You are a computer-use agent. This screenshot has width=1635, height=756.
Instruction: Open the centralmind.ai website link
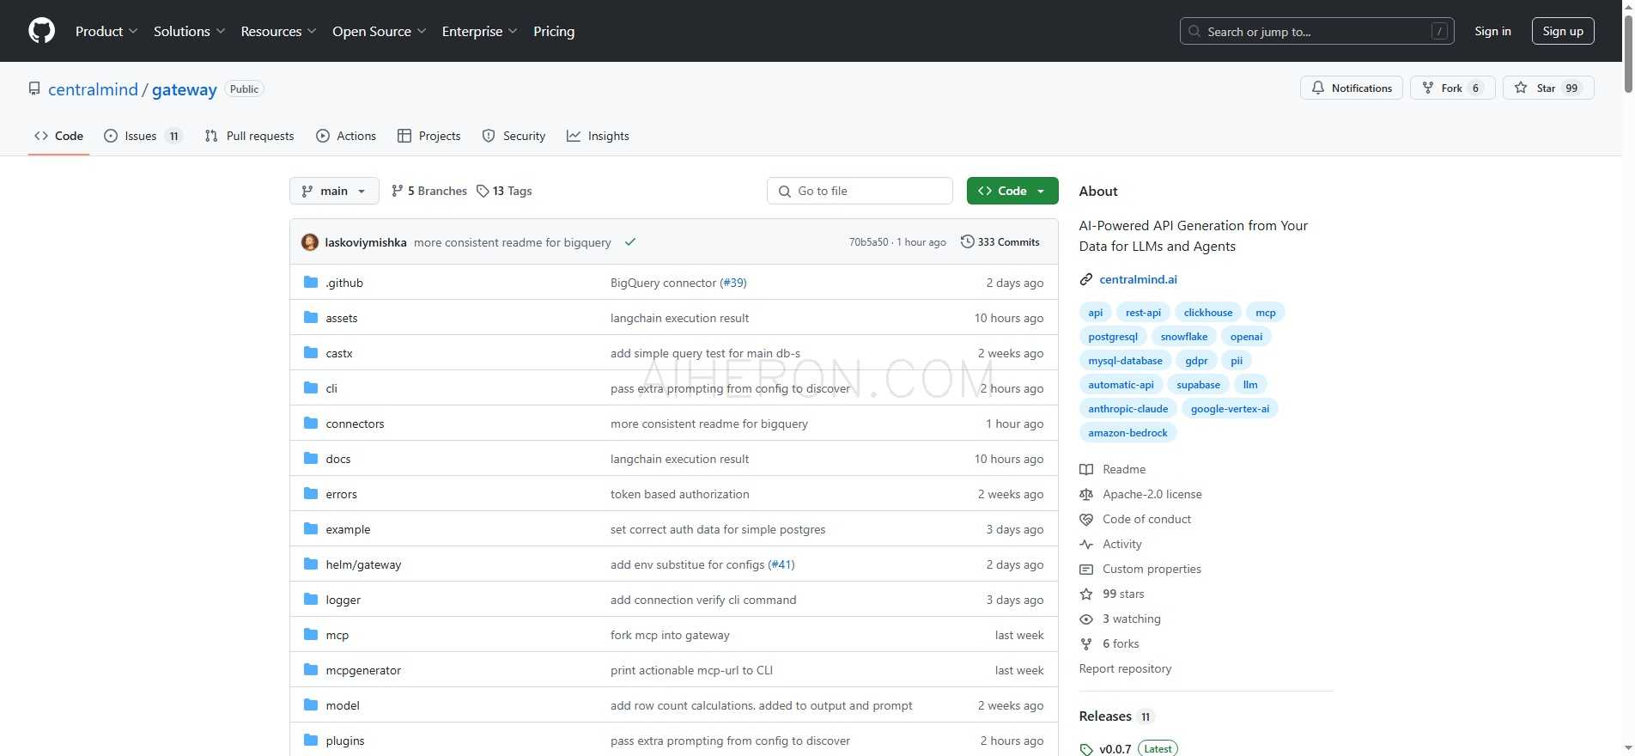click(1138, 279)
